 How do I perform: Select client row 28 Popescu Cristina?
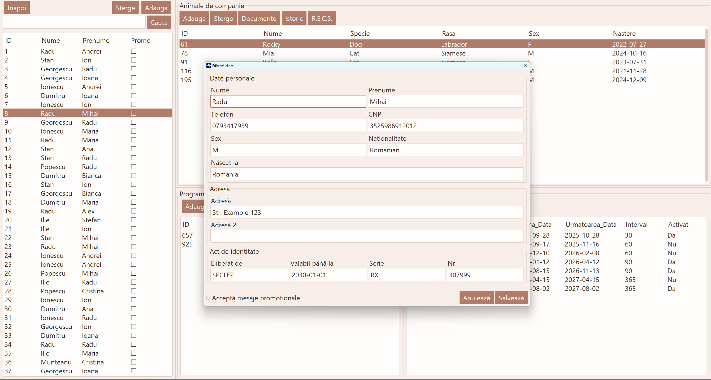tap(88, 291)
